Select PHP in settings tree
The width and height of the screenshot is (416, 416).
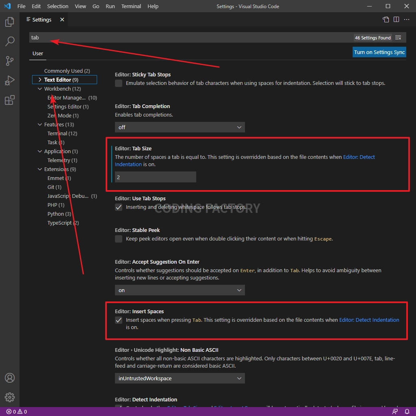(x=56, y=205)
